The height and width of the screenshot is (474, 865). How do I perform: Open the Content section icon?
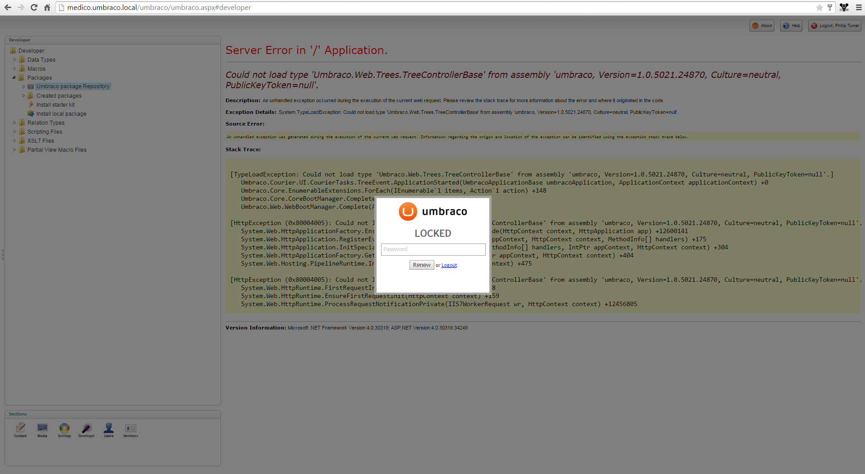tap(20, 430)
